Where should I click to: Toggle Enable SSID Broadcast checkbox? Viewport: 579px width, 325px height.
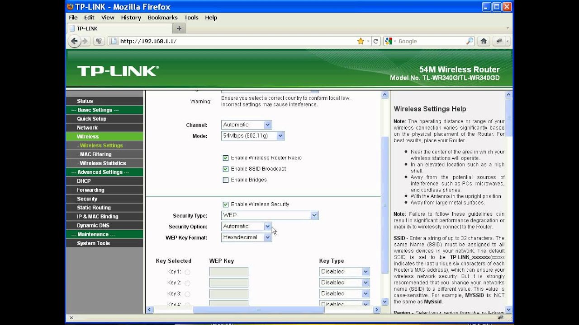point(226,169)
